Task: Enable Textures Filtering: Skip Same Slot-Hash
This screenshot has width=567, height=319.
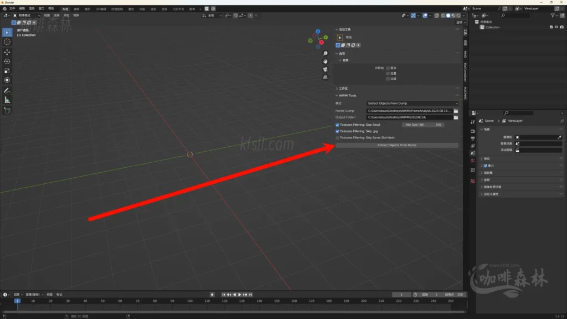Action: (x=338, y=137)
